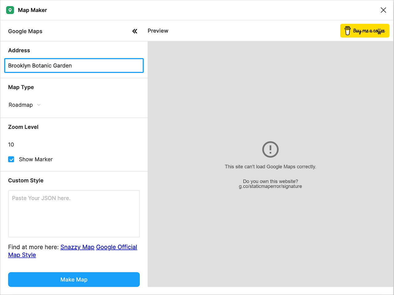
Task: Click the Zoom Level value 10
Action: [11, 145]
